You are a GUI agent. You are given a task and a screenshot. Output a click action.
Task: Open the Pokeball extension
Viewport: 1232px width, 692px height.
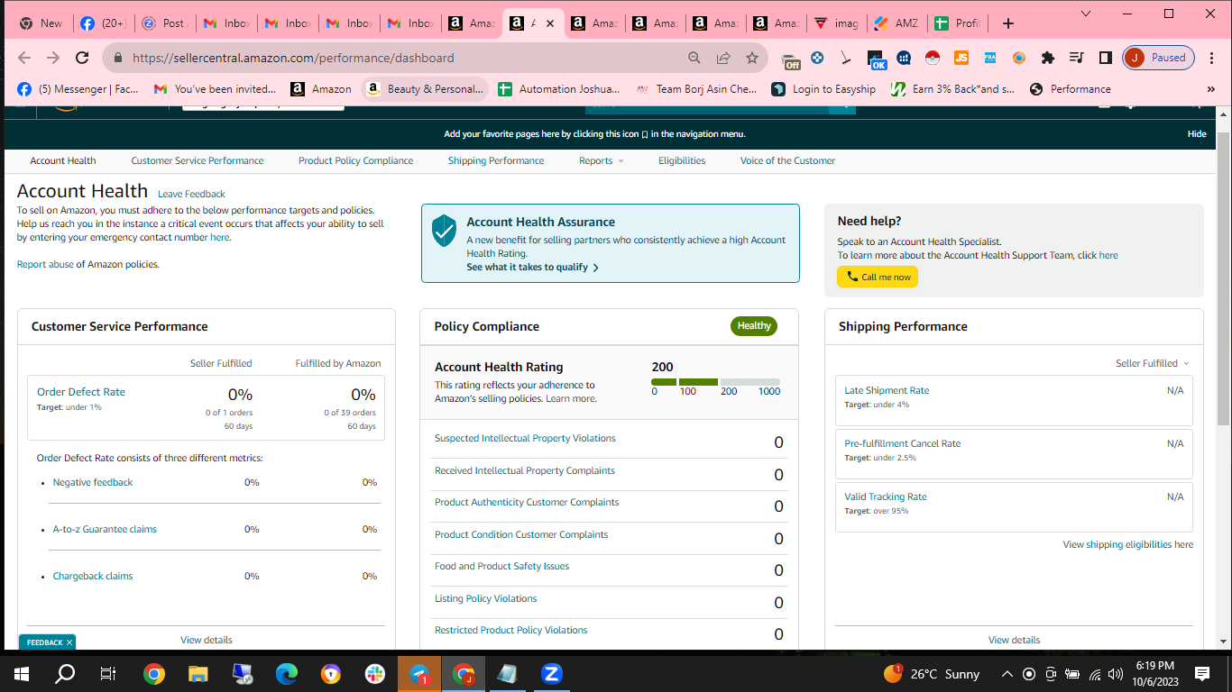[933, 58]
